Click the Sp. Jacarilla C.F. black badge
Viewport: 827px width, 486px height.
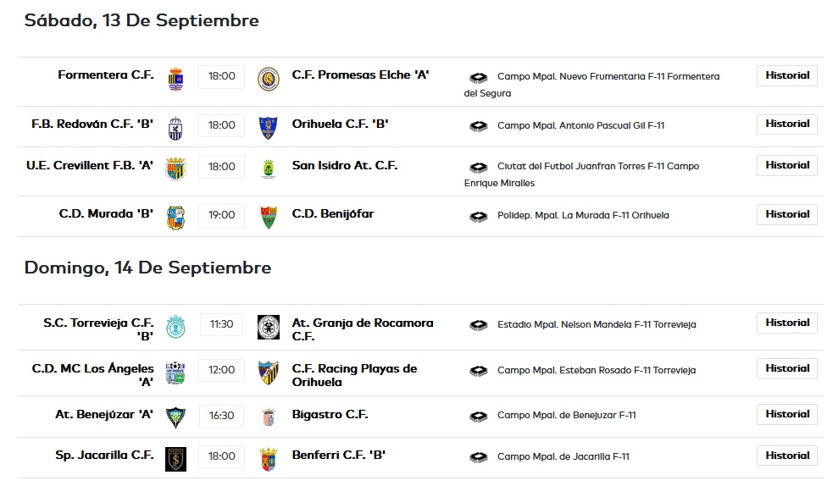coord(175,459)
